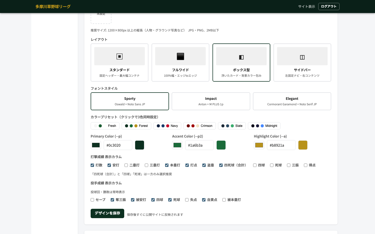Select the スタンダード layout card
The height and width of the screenshot is (234, 375).
pyautogui.click(x=120, y=62)
